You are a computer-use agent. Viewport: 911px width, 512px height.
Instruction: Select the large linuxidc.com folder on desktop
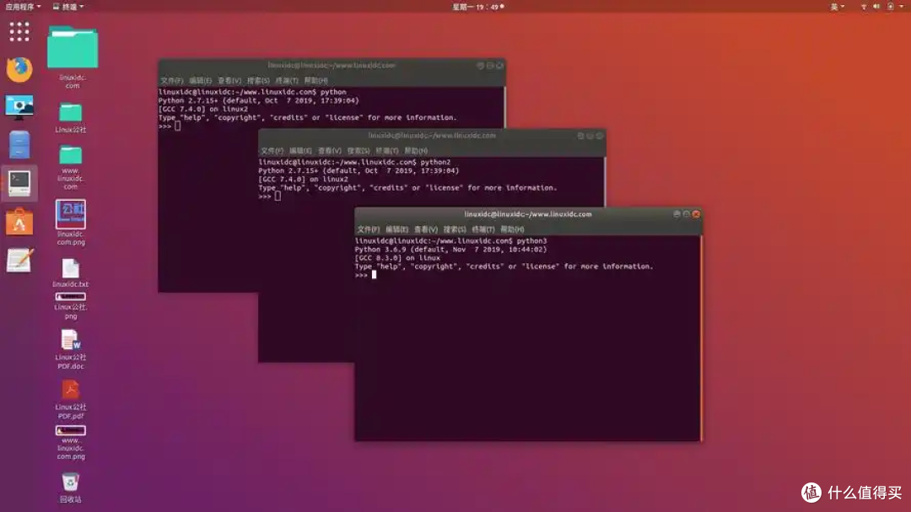73,57
